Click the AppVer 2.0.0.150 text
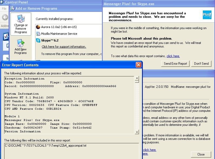This screenshot has width=215, height=159. (x=157, y=87)
